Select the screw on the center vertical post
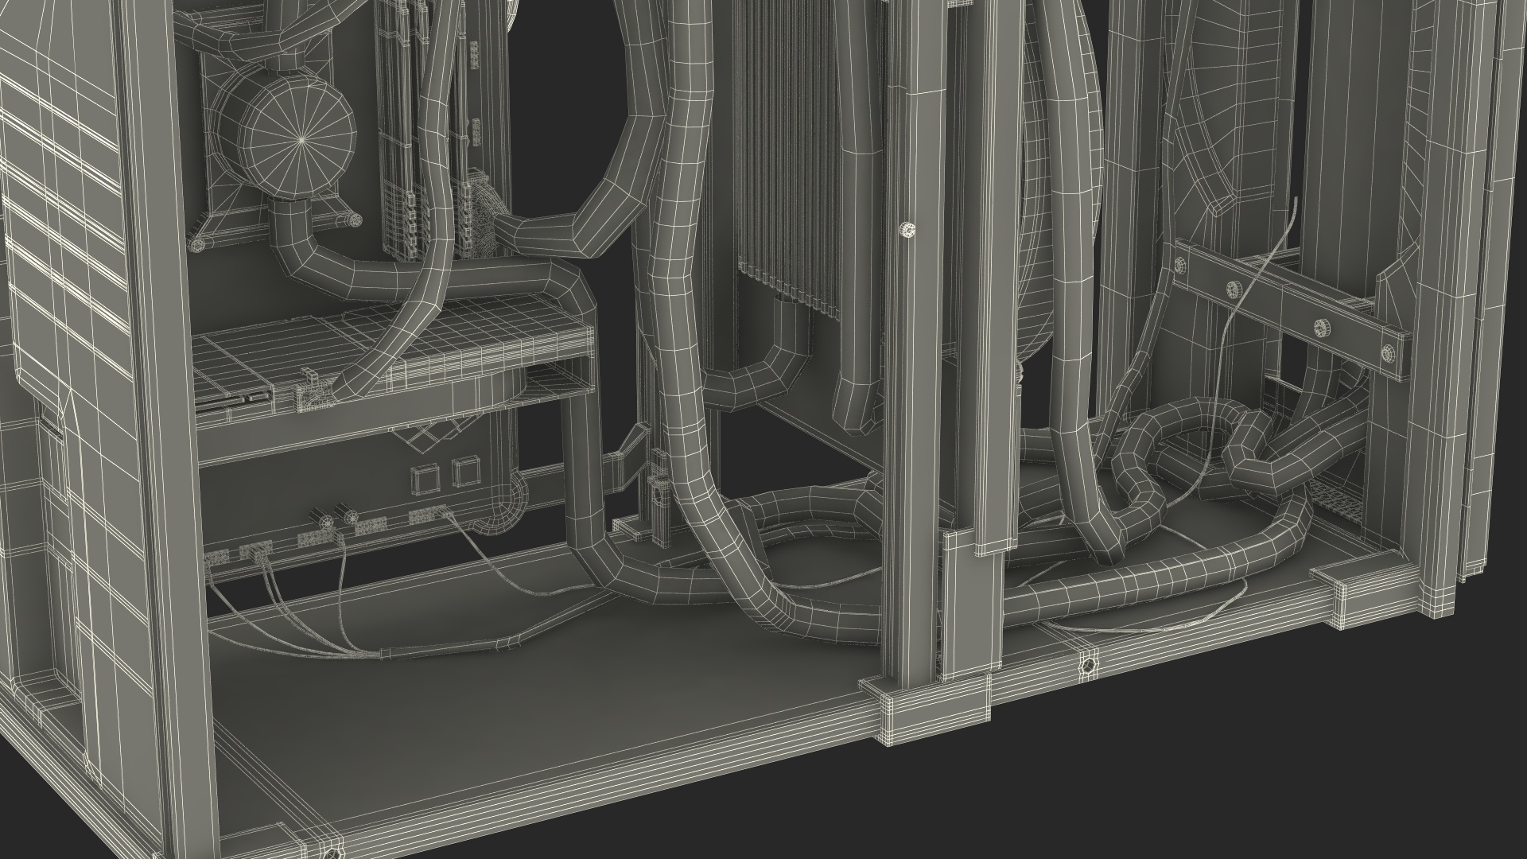 (906, 230)
